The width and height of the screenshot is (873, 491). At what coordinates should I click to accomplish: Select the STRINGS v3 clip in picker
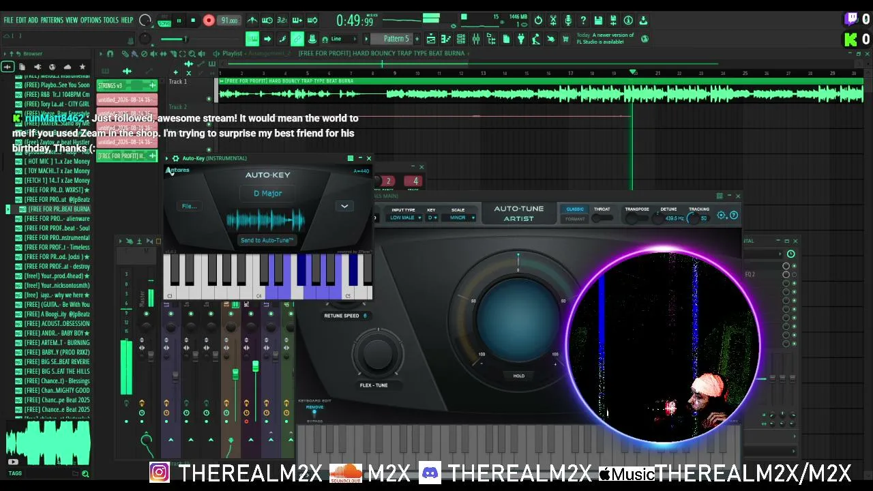tap(127, 86)
